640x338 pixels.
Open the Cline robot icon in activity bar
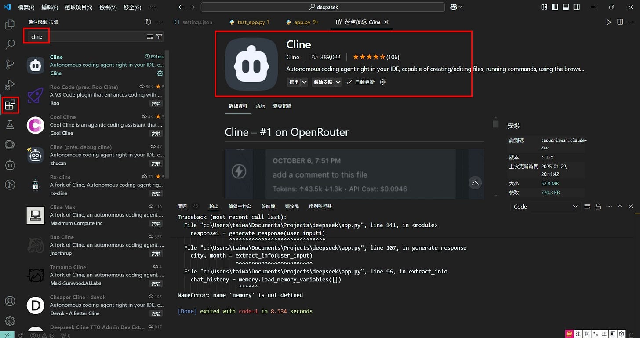(x=10, y=165)
